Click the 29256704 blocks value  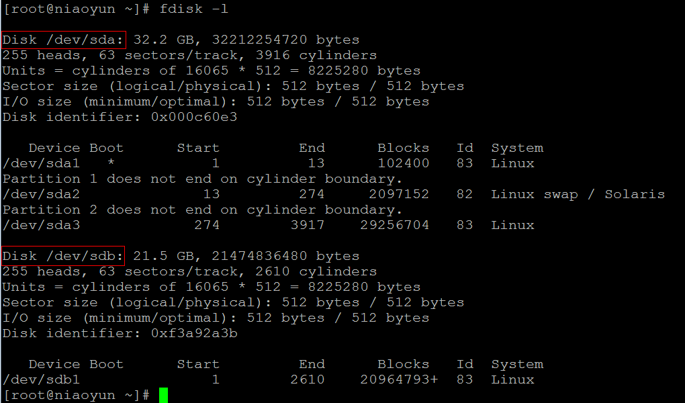point(399,225)
